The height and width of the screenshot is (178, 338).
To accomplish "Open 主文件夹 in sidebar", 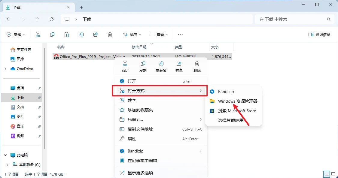I will coord(22,50).
